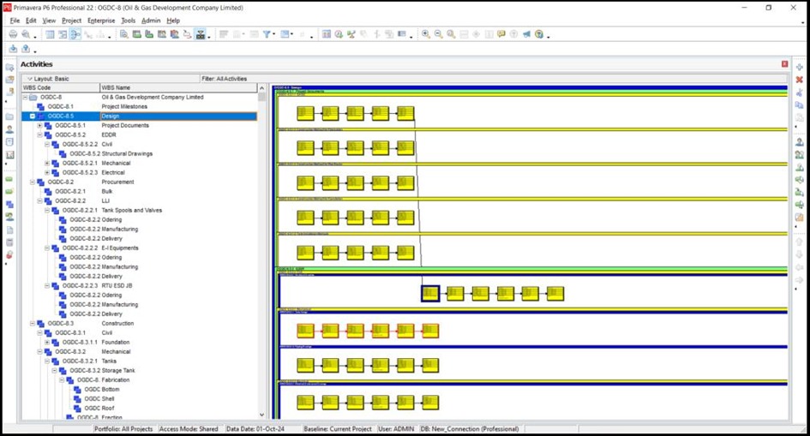Open the View menu
Screen dimensions: 810x436
pyautogui.click(x=49, y=21)
